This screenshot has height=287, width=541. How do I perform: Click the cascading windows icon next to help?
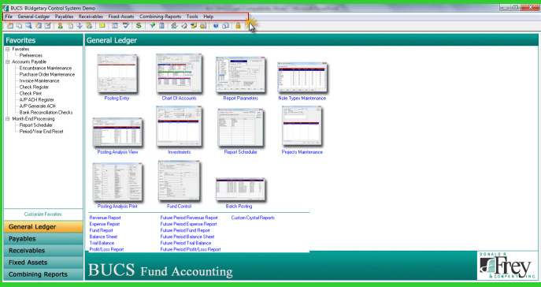226,25
